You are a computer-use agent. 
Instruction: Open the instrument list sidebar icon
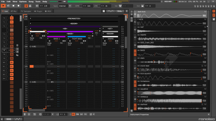214,15
